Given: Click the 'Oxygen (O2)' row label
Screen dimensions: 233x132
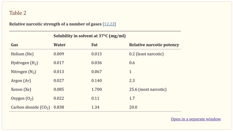Looking at the screenshot, I should [x=22, y=98].
